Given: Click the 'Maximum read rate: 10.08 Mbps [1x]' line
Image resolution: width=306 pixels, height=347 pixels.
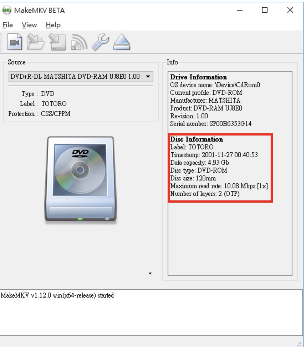Looking at the screenshot, I should (219, 186).
